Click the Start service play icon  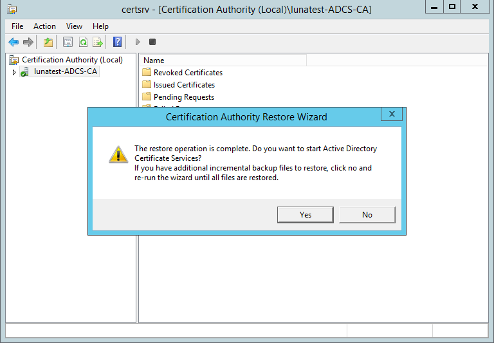138,42
